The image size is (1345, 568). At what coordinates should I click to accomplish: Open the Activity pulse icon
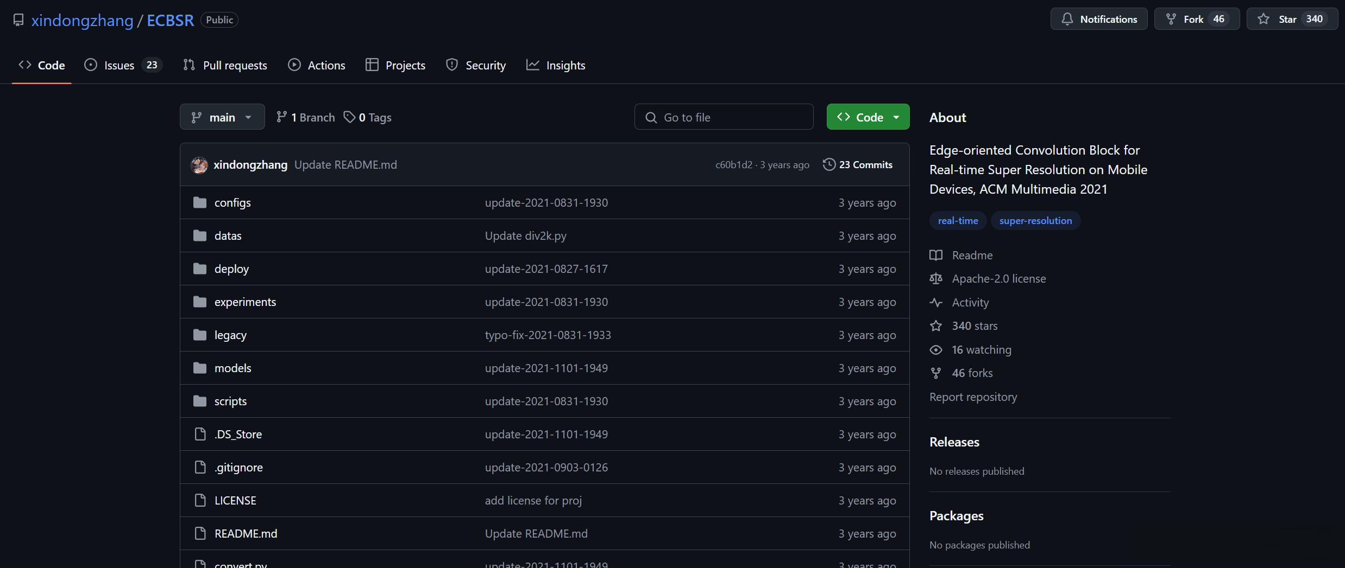tap(936, 302)
